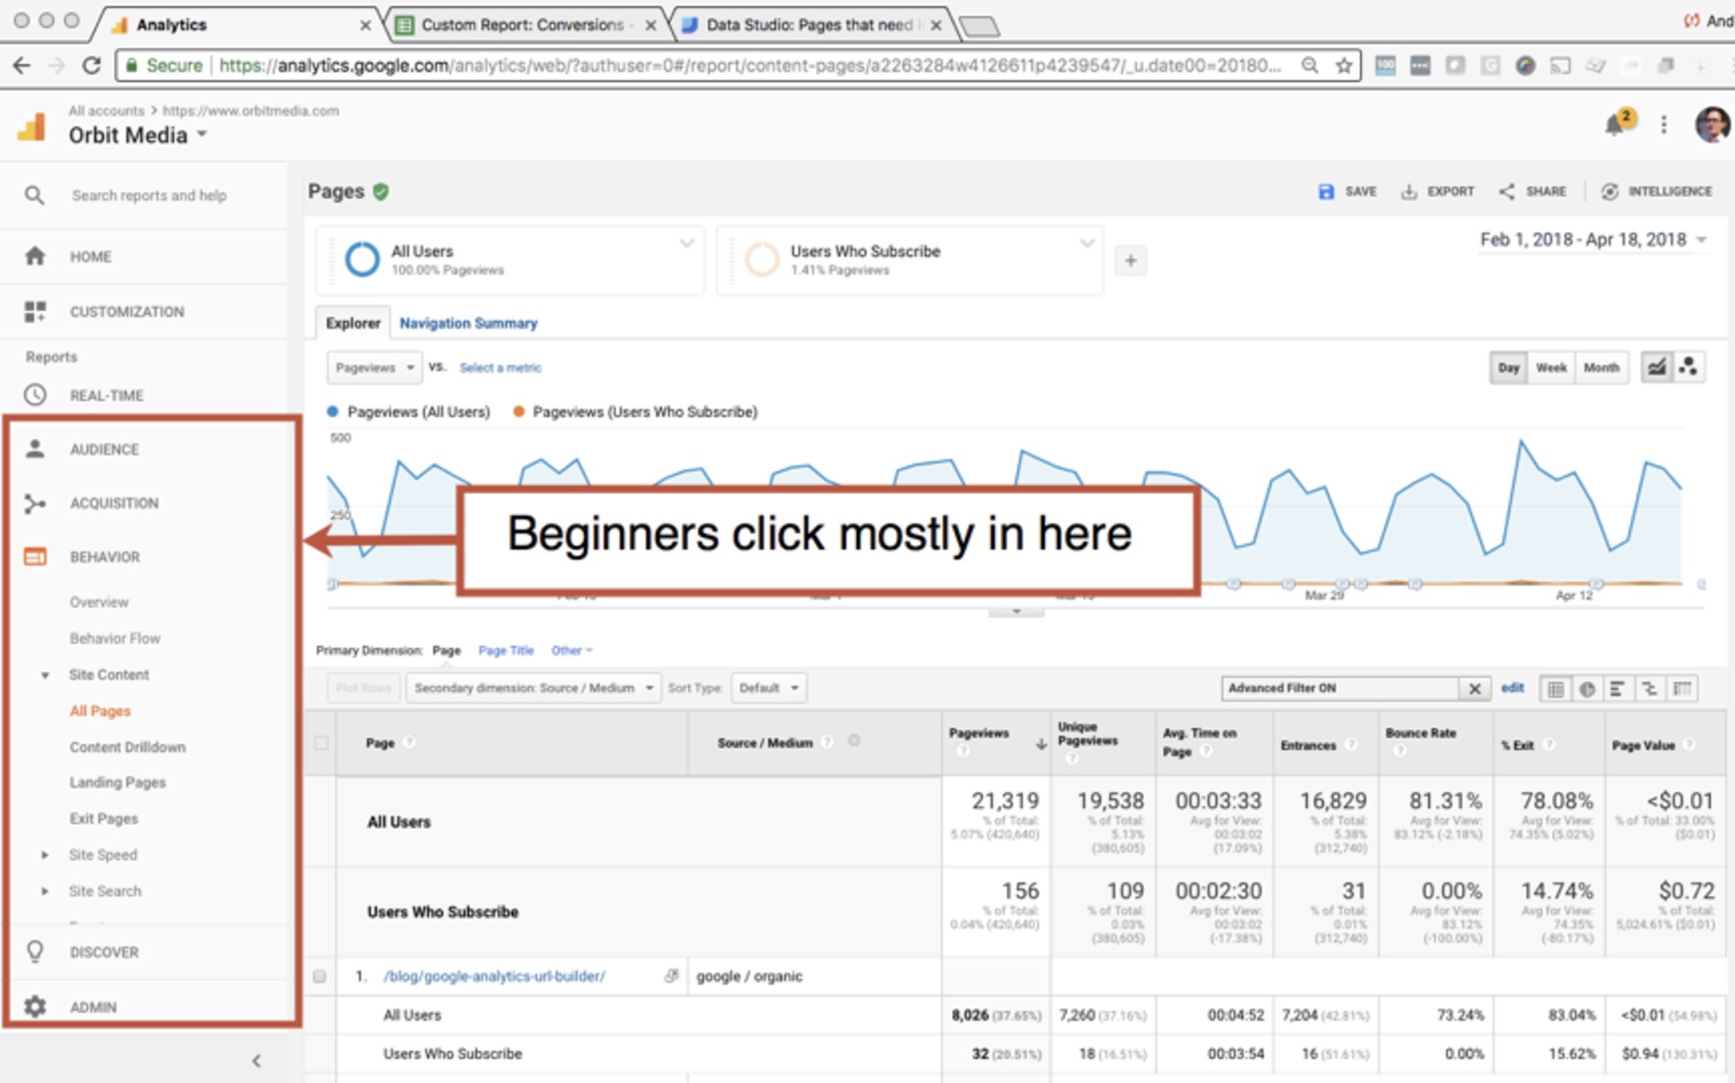Viewport: 1735px width, 1083px height.
Task: Select the Explorer tab
Action: [353, 323]
